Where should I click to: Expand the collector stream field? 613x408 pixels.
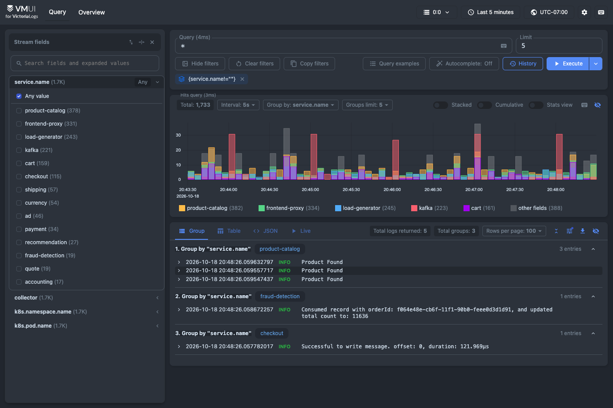(x=87, y=298)
